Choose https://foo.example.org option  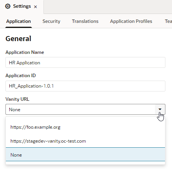point(85,127)
